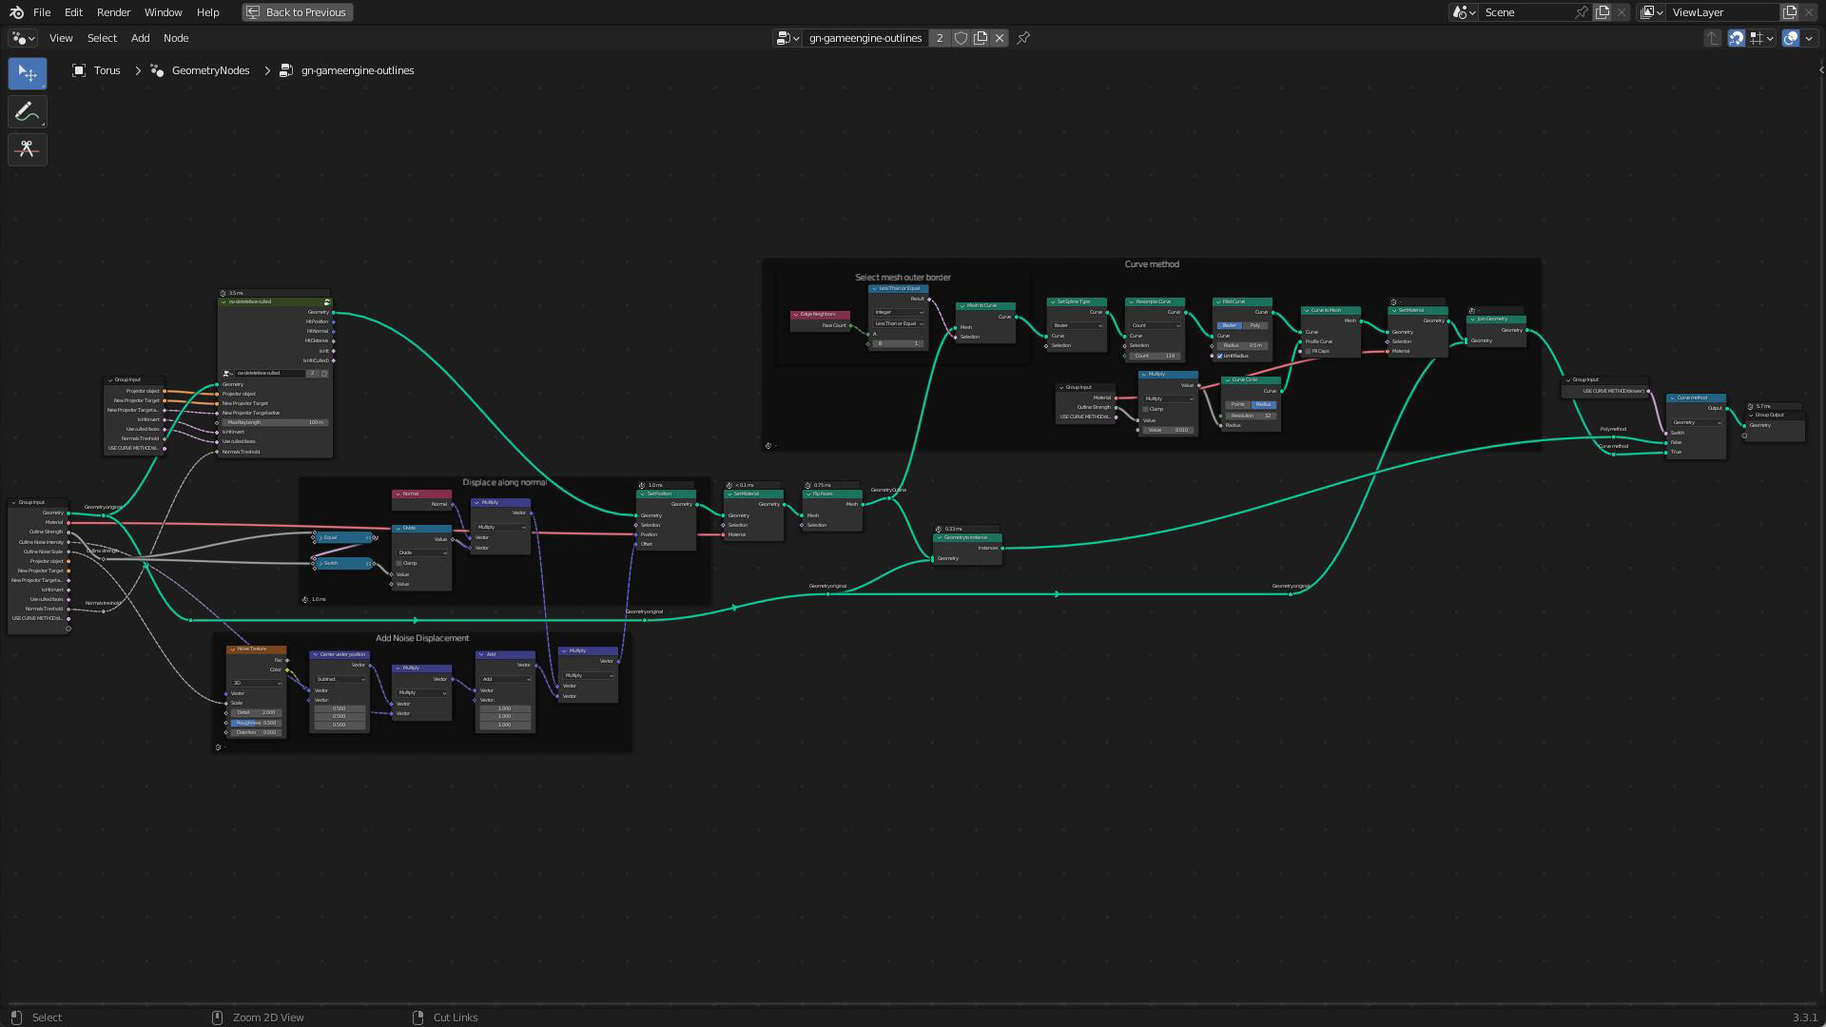Open node editor Node menu
Image resolution: width=1826 pixels, height=1027 pixels.
coord(176,38)
